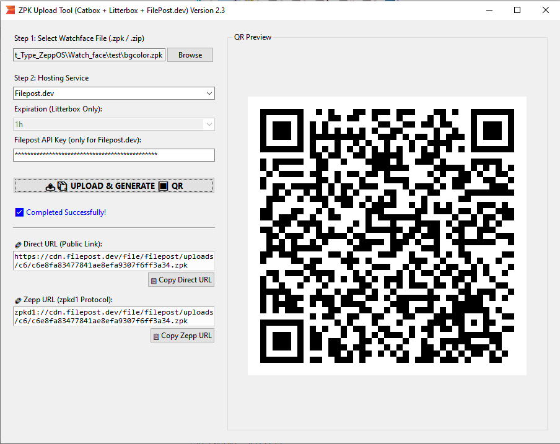
Task: Browse for a watchface file
Action: click(x=190, y=55)
